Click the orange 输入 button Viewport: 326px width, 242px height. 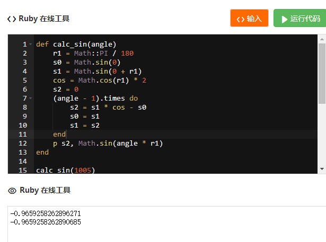point(249,18)
